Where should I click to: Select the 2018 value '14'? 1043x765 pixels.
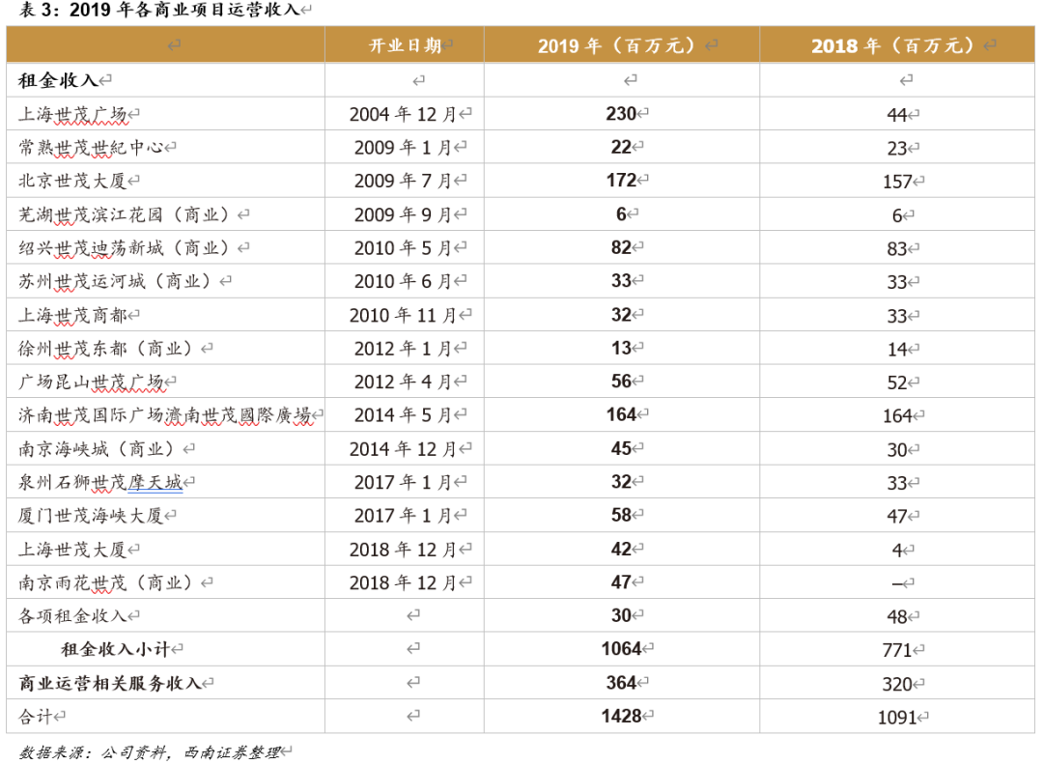click(x=896, y=350)
